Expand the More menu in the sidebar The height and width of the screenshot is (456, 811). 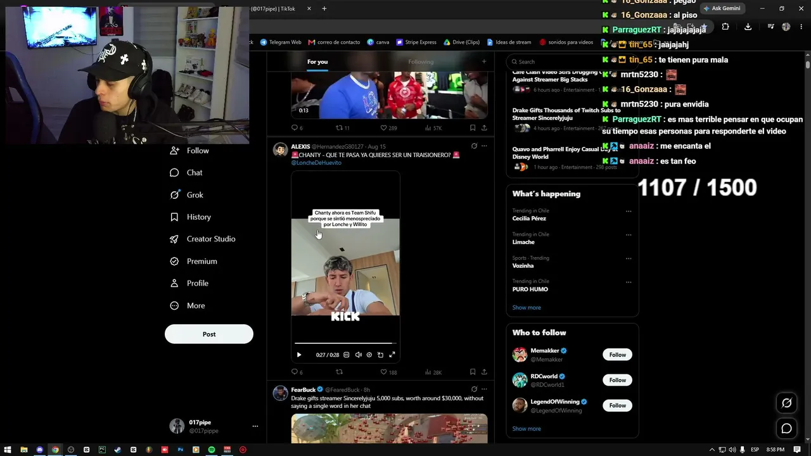187,306
